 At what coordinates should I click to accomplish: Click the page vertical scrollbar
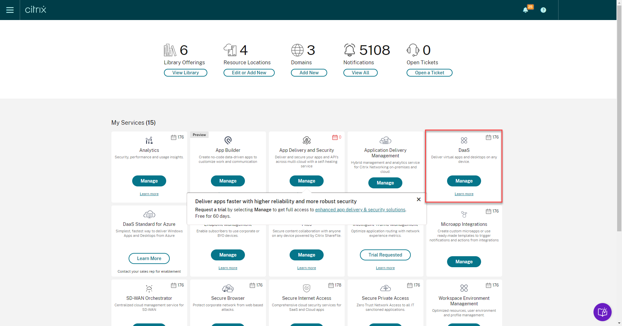click(619, 118)
